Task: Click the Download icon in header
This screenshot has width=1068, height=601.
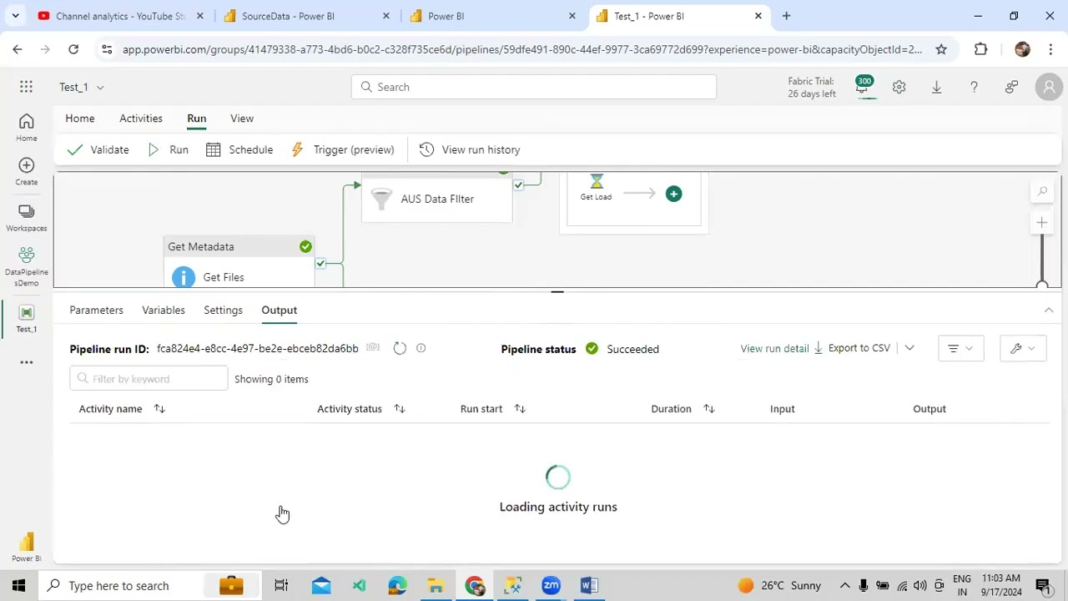Action: click(936, 87)
